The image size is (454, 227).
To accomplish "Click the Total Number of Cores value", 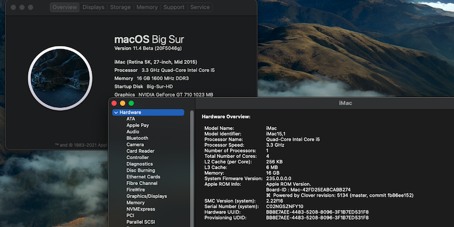I will [x=268, y=156].
